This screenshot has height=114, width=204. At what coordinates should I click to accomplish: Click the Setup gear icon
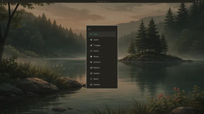pos(91,57)
